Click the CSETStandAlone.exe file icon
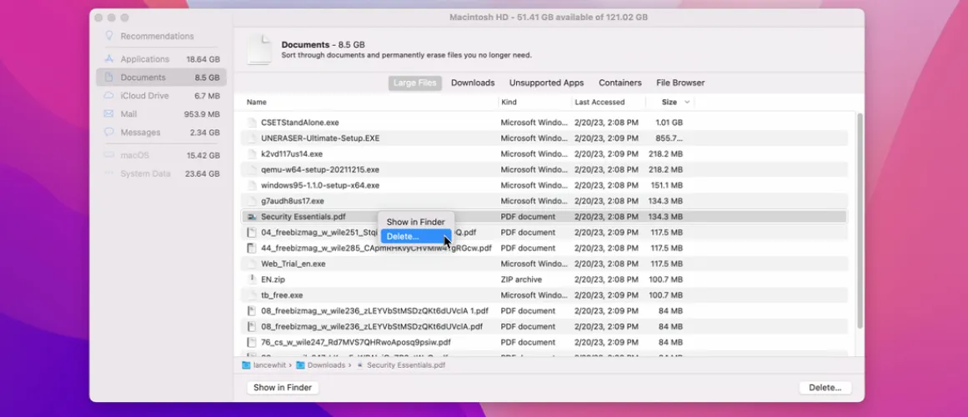Viewport: 968px width, 417px height. tap(252, 123)
